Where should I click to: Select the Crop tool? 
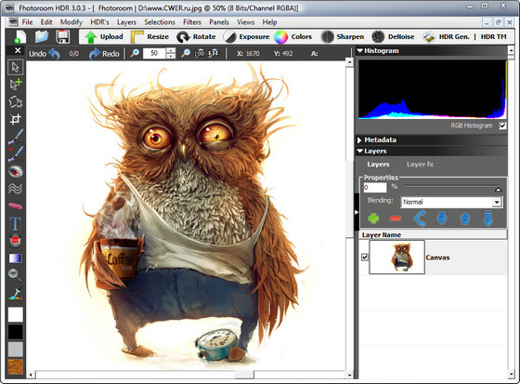(15, 119)
